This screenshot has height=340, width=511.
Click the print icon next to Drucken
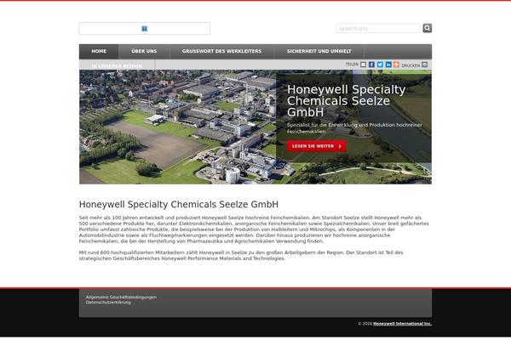click(x=424, y=65)
